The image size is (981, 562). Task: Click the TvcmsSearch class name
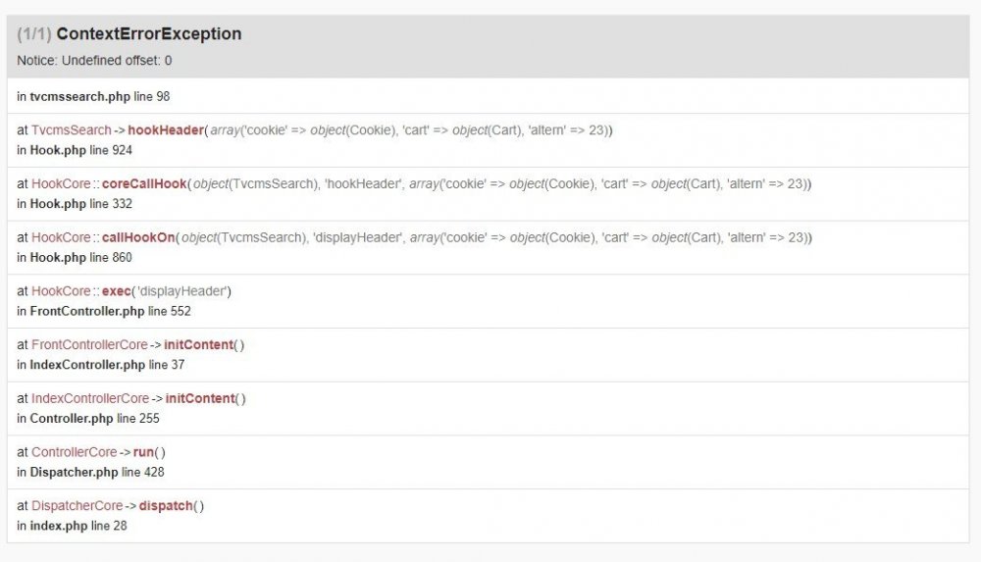coord(71,130)
